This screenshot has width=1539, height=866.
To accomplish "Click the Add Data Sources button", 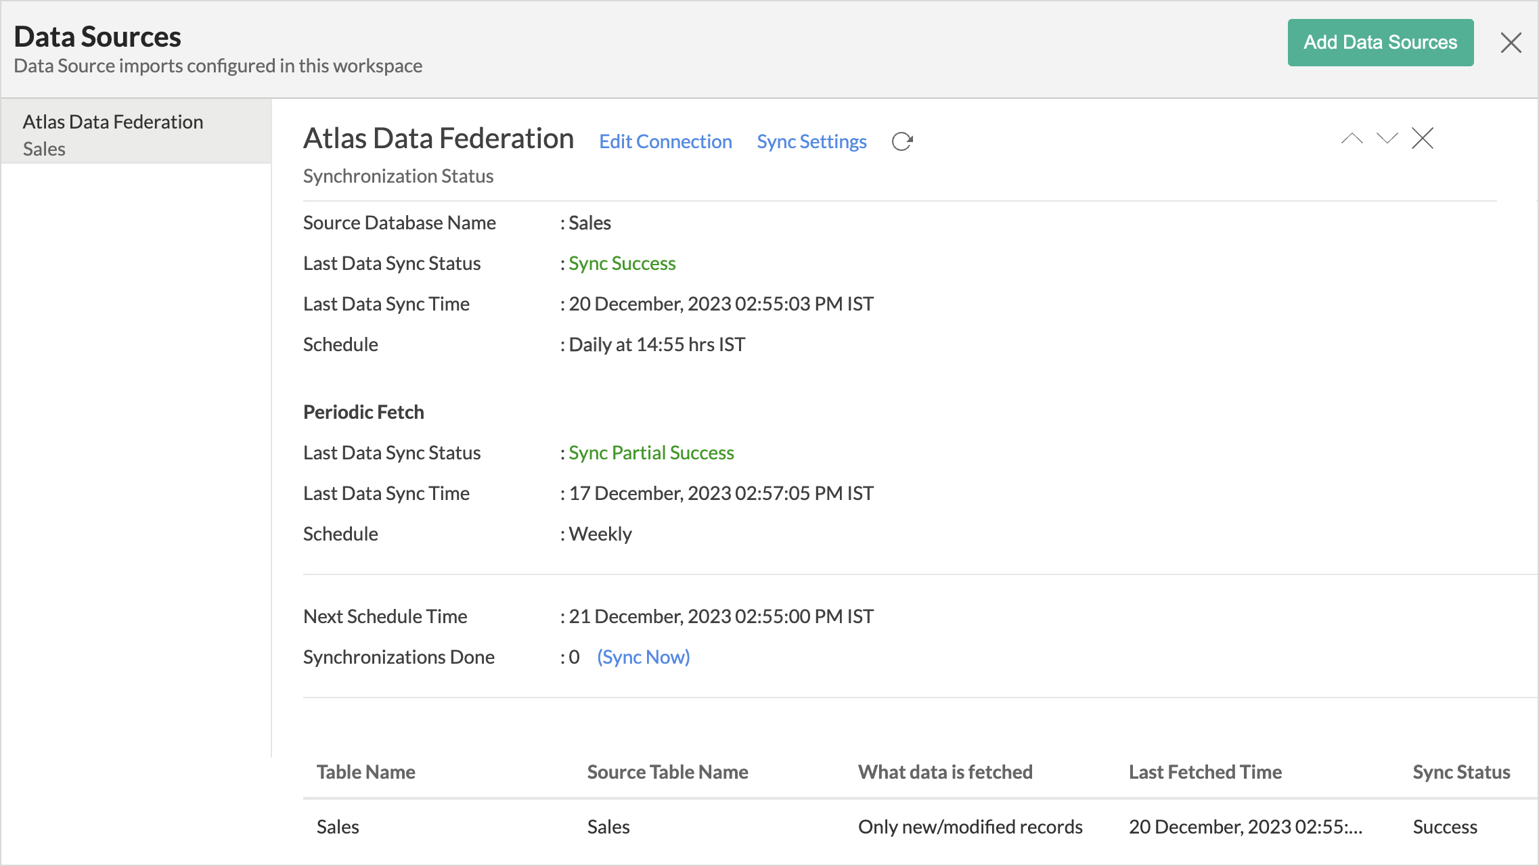I will [1380, 43].
